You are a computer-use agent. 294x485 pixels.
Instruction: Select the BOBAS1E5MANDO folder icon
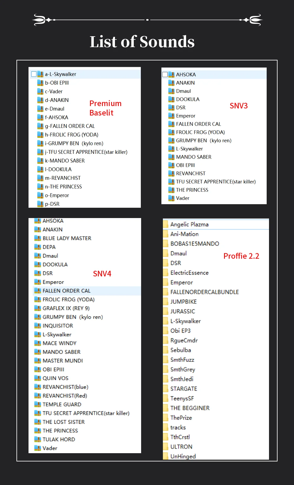166,244
